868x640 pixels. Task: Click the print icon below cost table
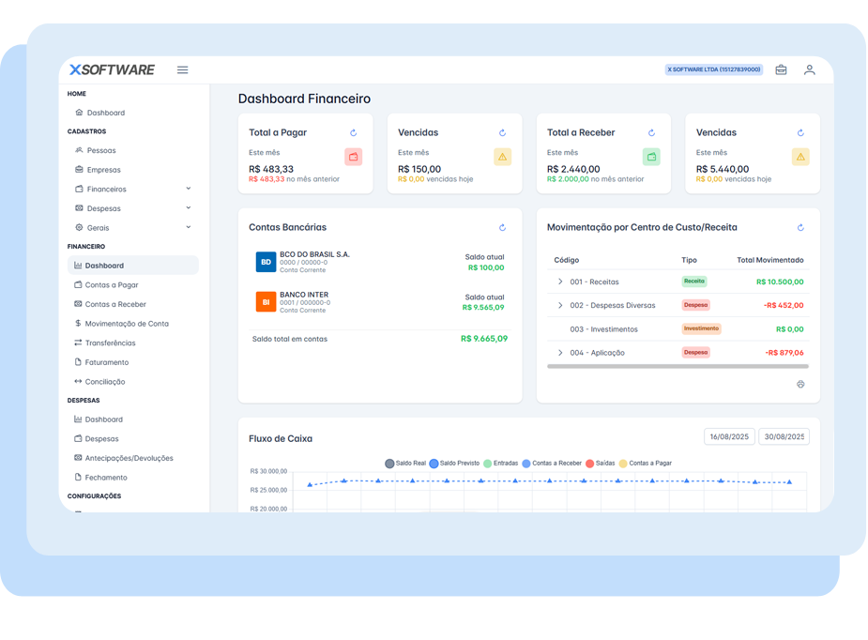click(800, 384)
